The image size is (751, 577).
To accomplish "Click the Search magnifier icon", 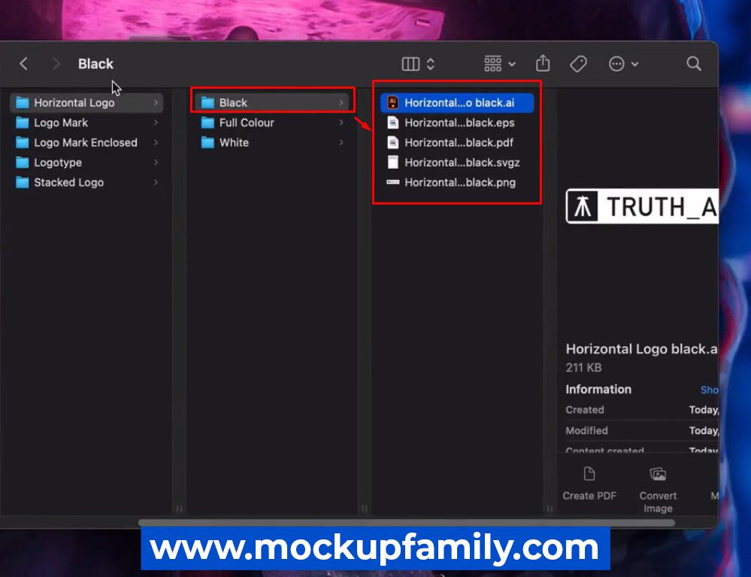I will (x=694, y=64).
